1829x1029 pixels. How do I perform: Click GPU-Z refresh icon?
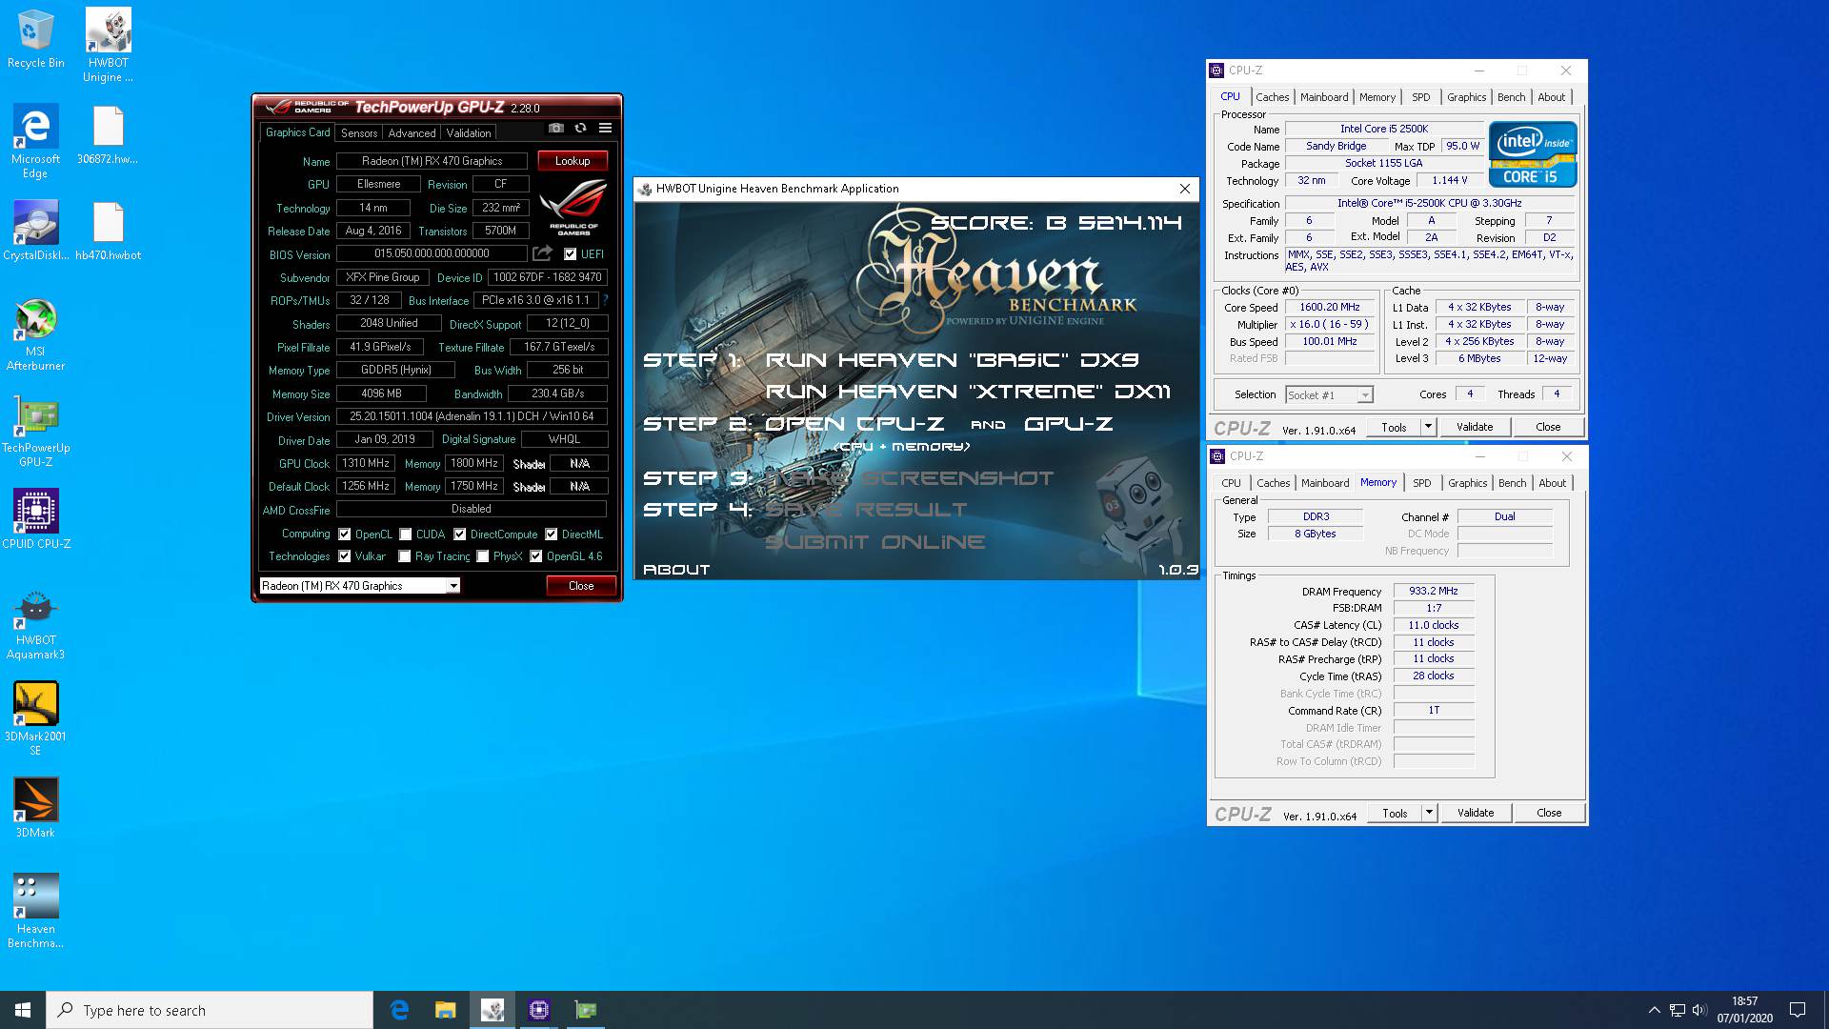(580, 128)
